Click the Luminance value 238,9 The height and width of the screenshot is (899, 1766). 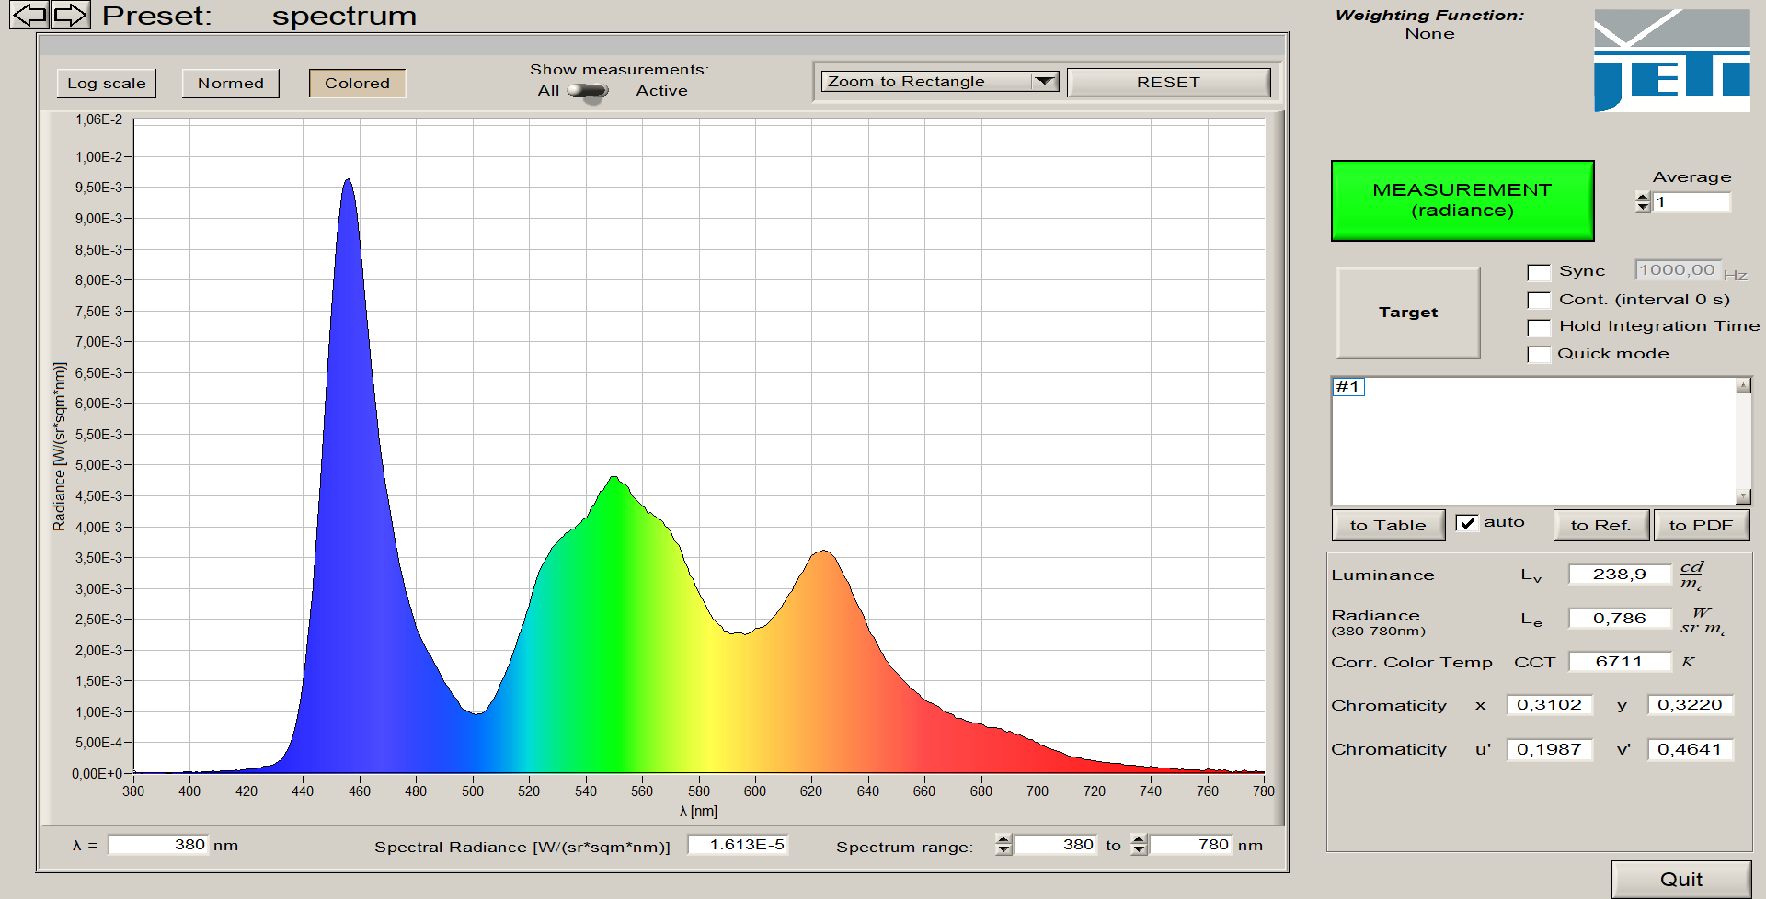click(x=1620, y=575)
